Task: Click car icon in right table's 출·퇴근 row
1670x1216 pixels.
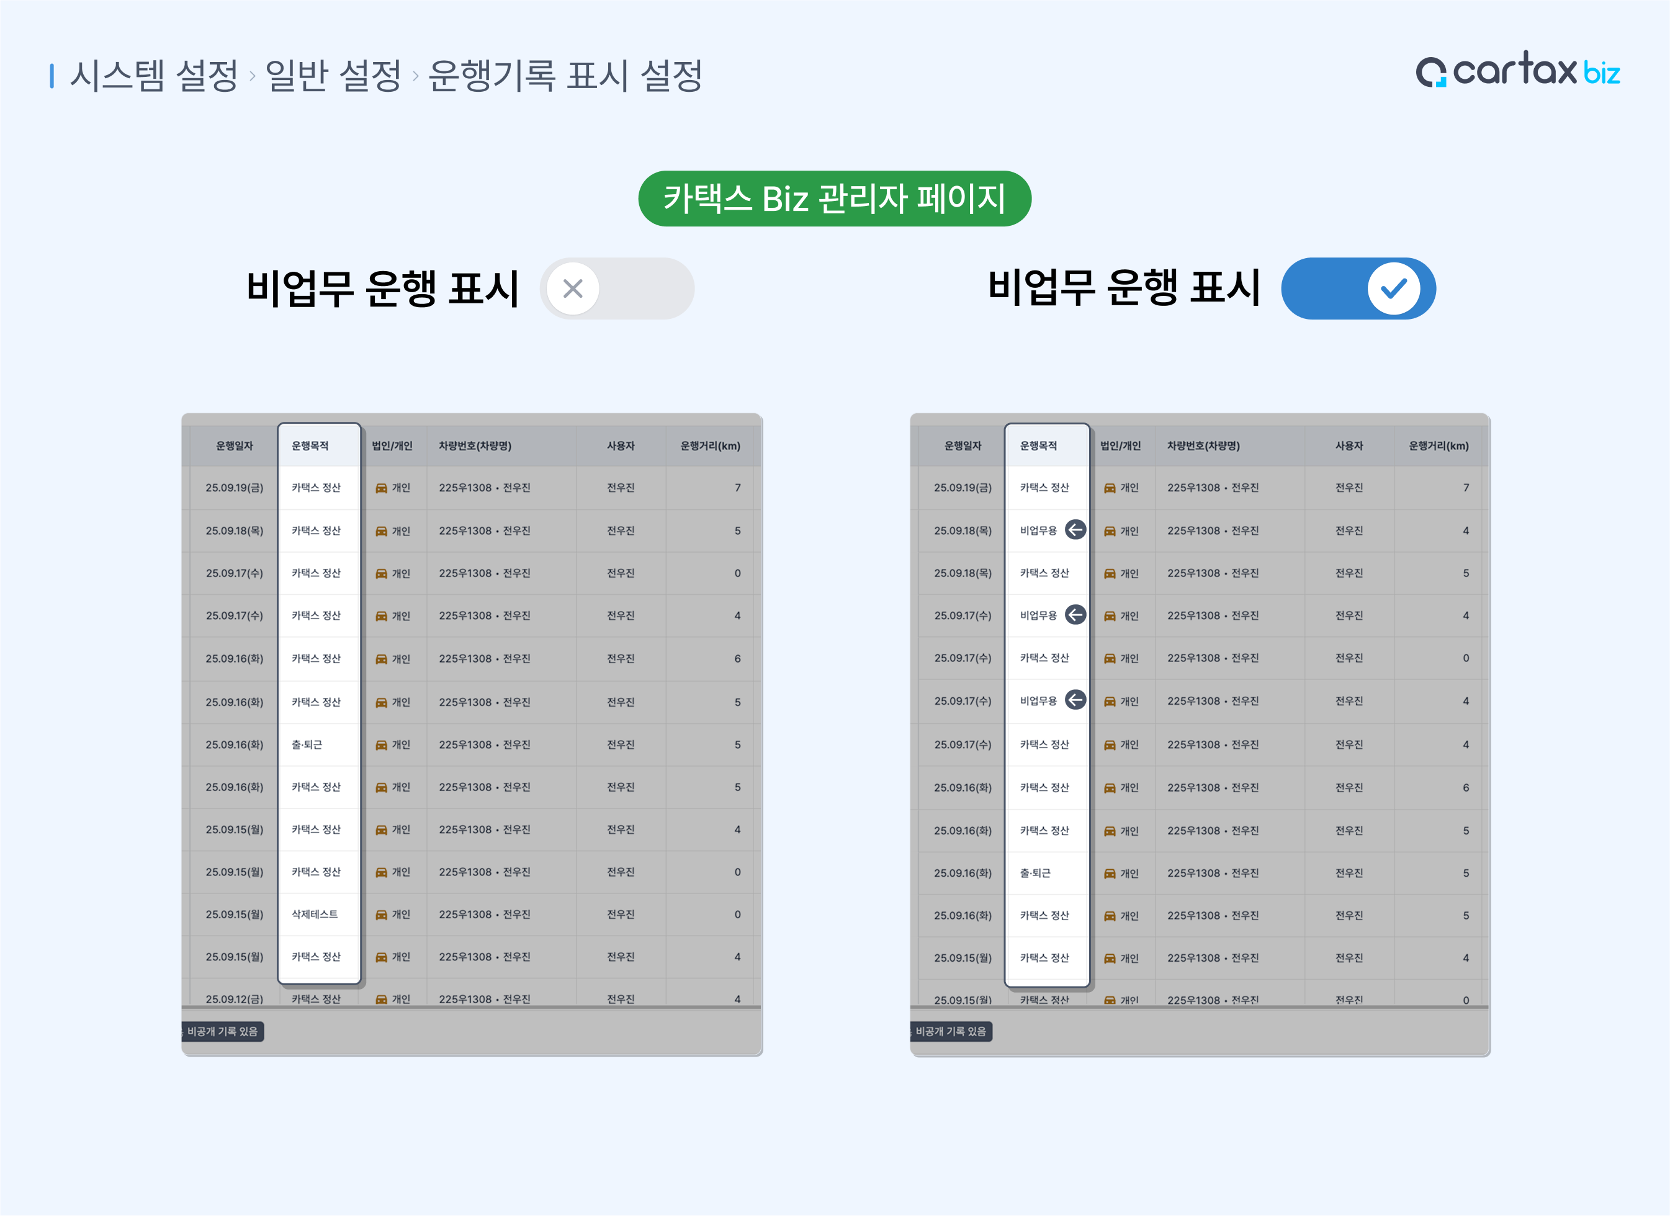Action: coord(1110,874)
